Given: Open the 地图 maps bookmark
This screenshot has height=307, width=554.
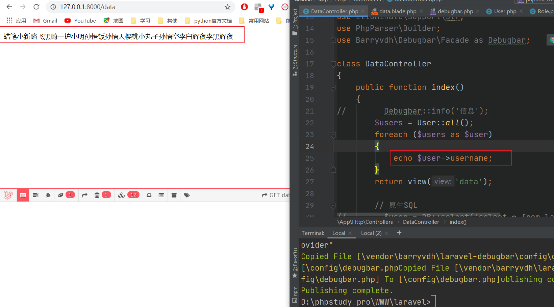Looking at the screenshot, I should 113,21.
